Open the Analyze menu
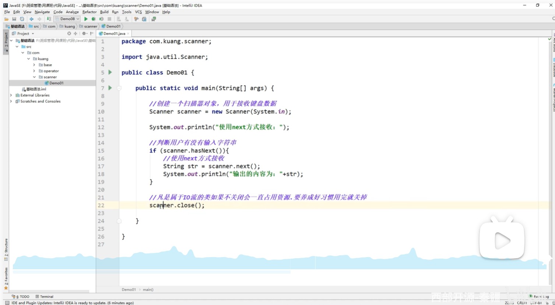 (x=72, y=12)
